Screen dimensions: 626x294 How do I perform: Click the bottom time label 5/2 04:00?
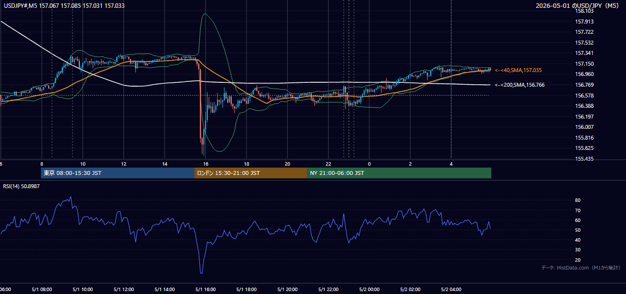click(451, 290)
